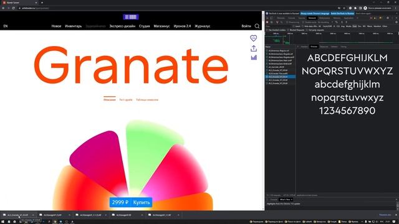This screenshot has height=224, width=399.
Task: Enable 3rd-party requests checkbox
Action: pyautogui.click(x=307, y=30)
